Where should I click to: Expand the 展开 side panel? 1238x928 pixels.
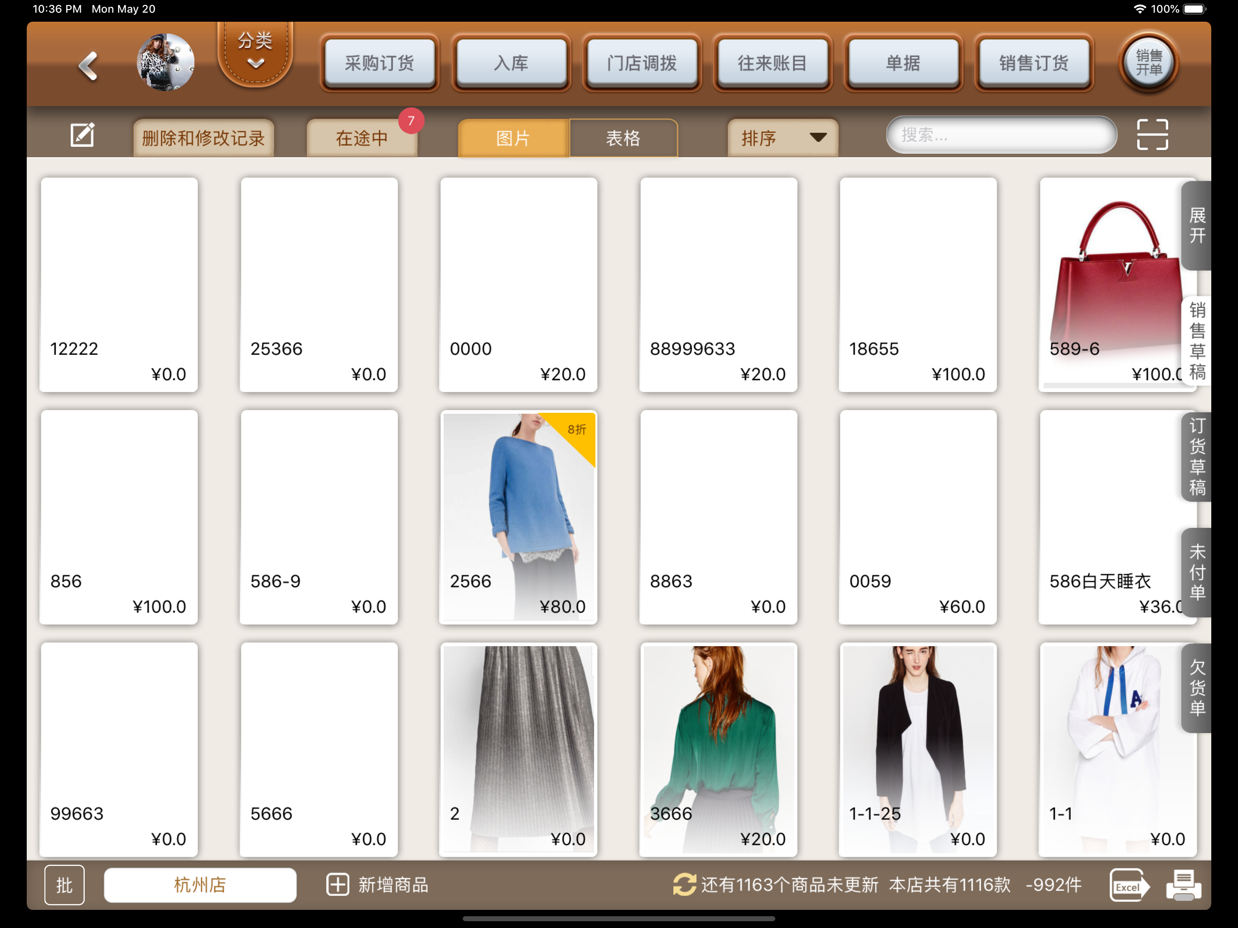click(1197, 226)
